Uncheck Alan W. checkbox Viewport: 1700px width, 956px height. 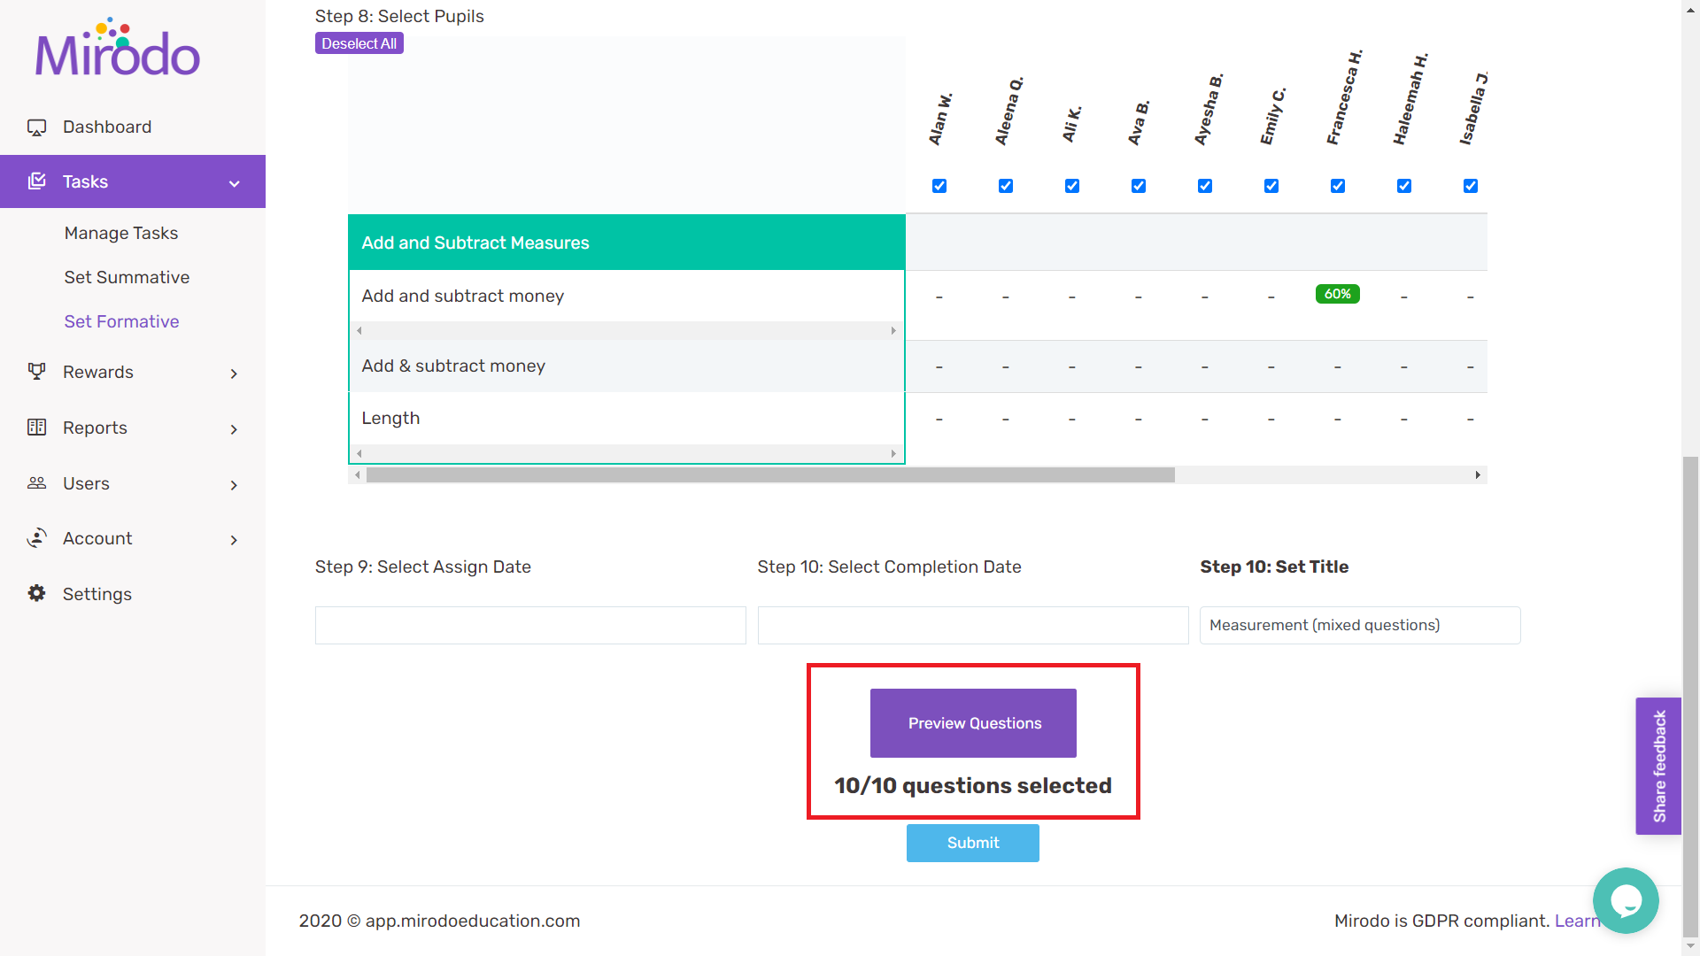tap(939, 186)
